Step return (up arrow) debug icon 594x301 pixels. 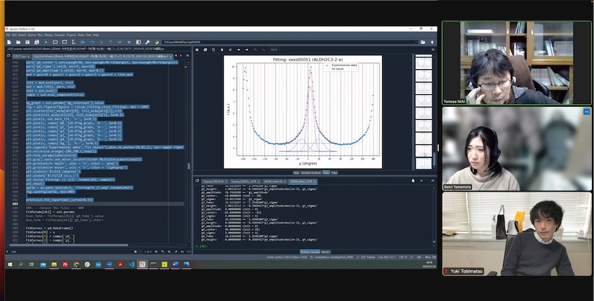tap(111, 42)
